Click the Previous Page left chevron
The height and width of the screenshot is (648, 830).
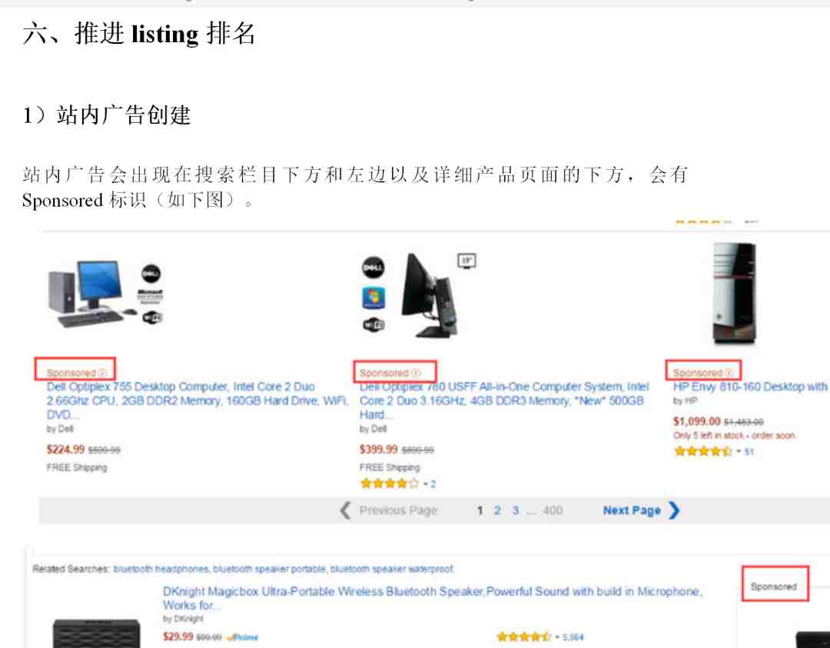[345, 510]
